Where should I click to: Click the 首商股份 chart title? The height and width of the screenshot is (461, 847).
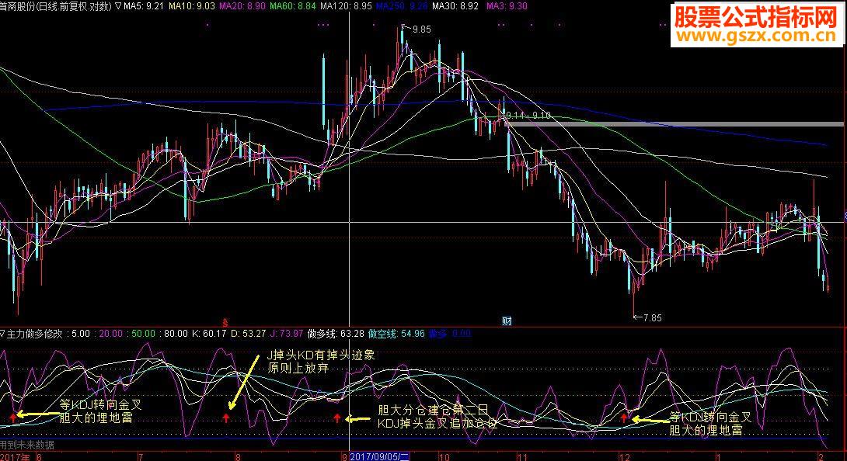[x=18, y=6]
